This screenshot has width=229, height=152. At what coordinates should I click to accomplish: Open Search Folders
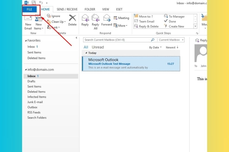click(x=37, y=117)
